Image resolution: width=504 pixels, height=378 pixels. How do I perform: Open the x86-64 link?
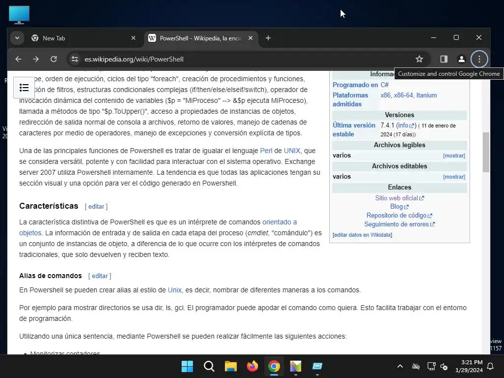pos(403,95)
